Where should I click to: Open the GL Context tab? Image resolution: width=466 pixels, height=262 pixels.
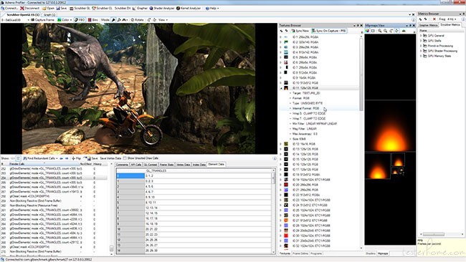point(151,165)
